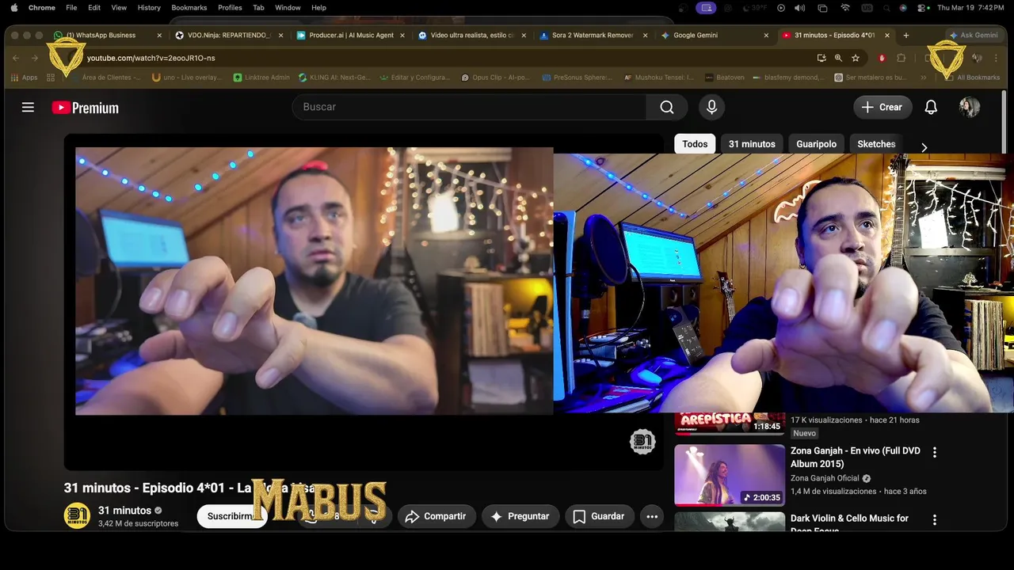Image resolution: width=1014 pixels, height=570 pixels.
Task: Select the 31 minutos filter chip
Action: pos(752,144)
